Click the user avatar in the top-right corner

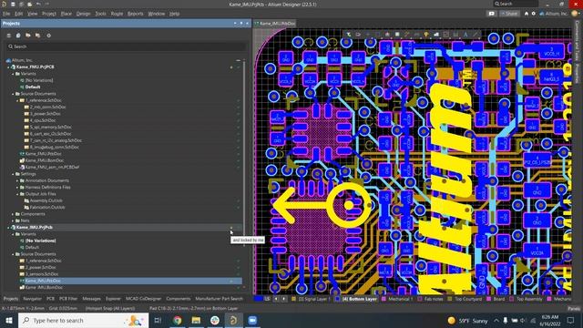tap(575, 14)
